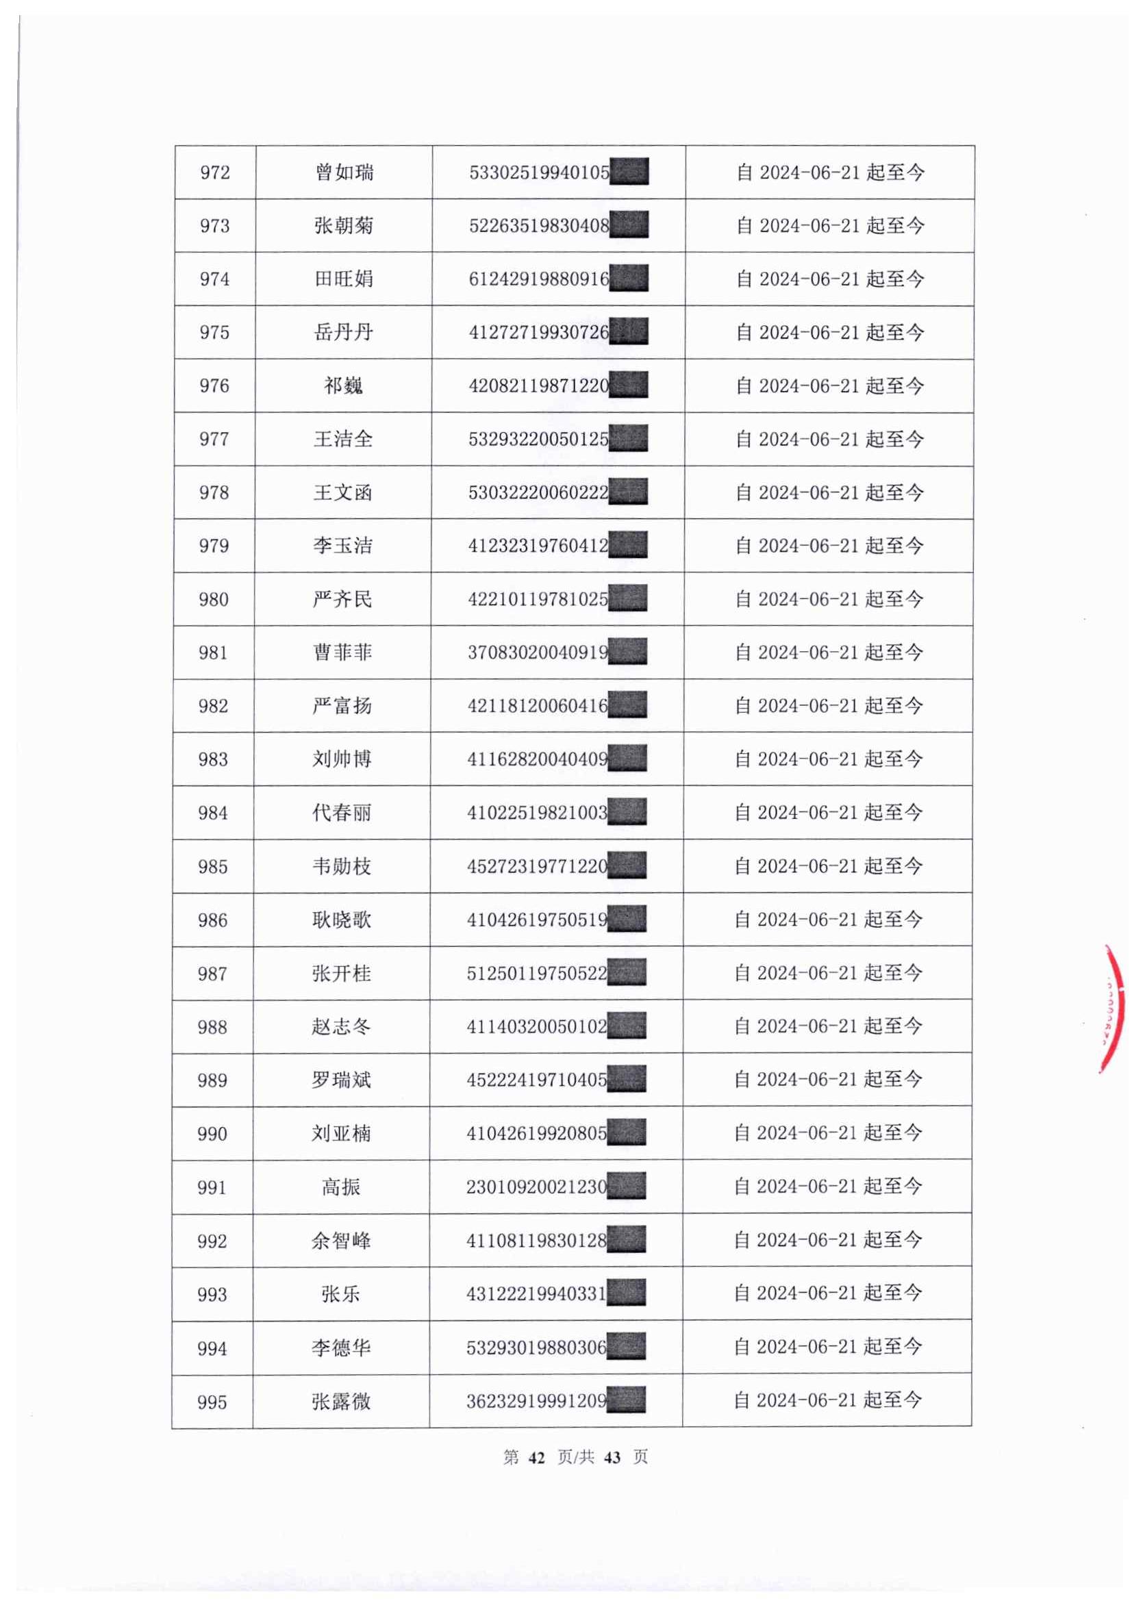Select the name 张露微 in row 995

340,1402
